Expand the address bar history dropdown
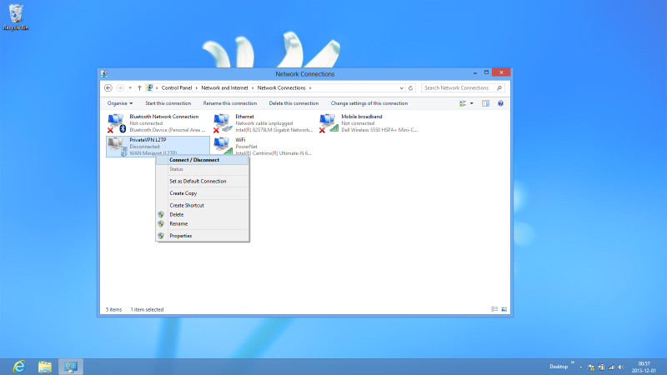This screenshot has width=667, height=375. pyautogui.click(x=400, y=87)
